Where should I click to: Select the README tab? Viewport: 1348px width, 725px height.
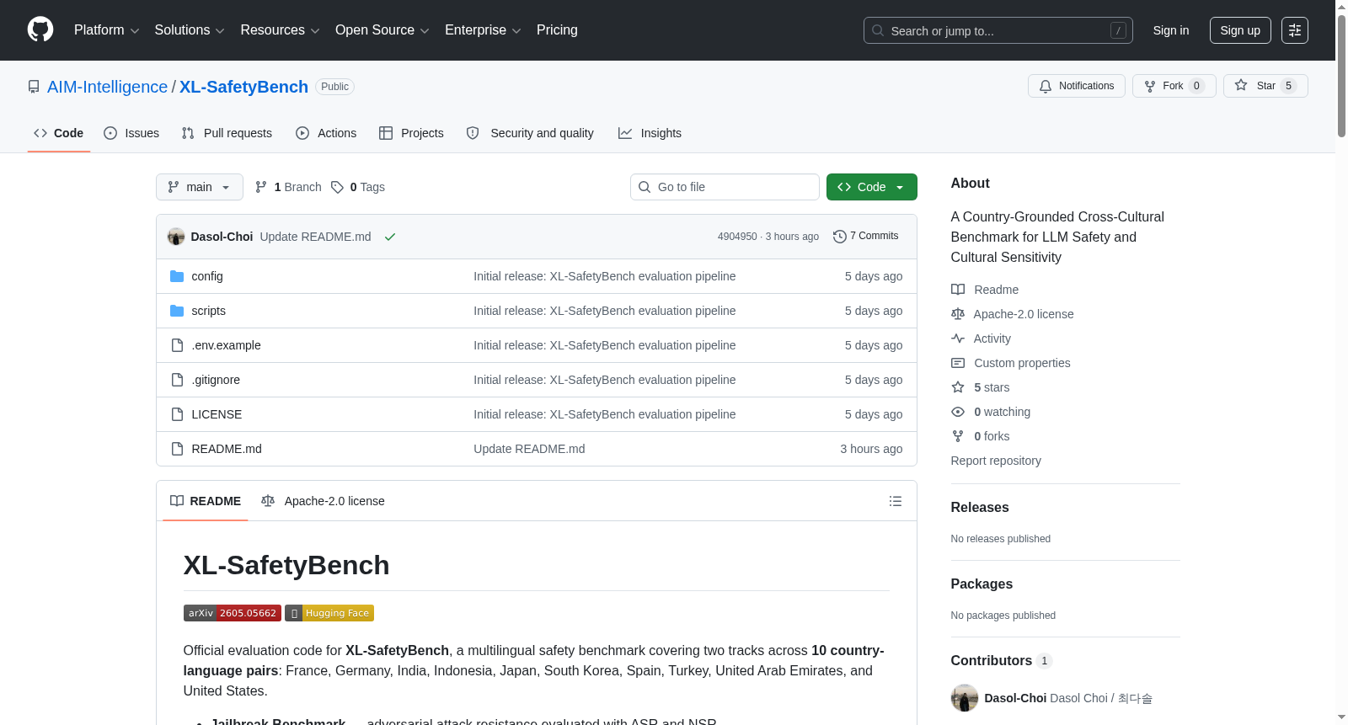[206, 501]
